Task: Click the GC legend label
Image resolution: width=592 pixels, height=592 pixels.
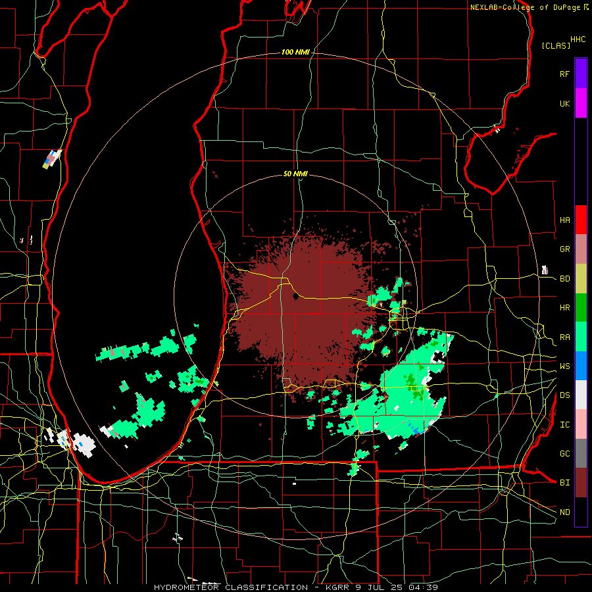Action: 564,453
